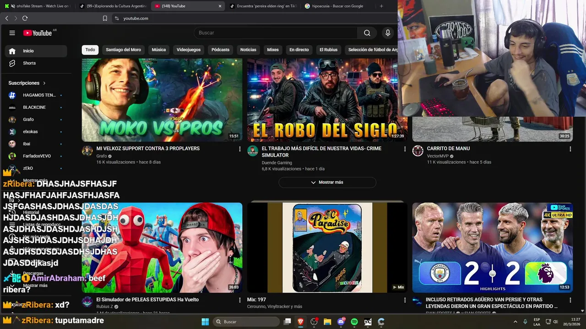Screen dimensions: 586x329
Task: Close the (148) YouTube tab
Action: (x=220, y=6)
